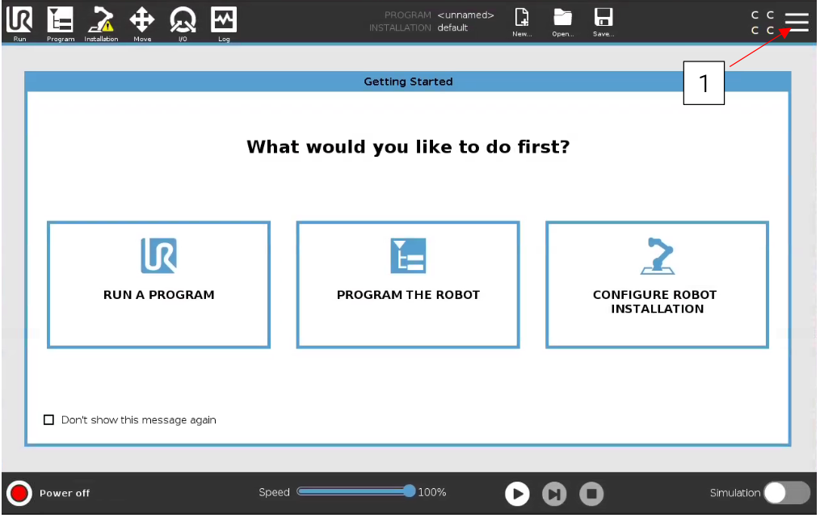
Task: Open the hamburger menu in the top right
Action: click(796, 22)
